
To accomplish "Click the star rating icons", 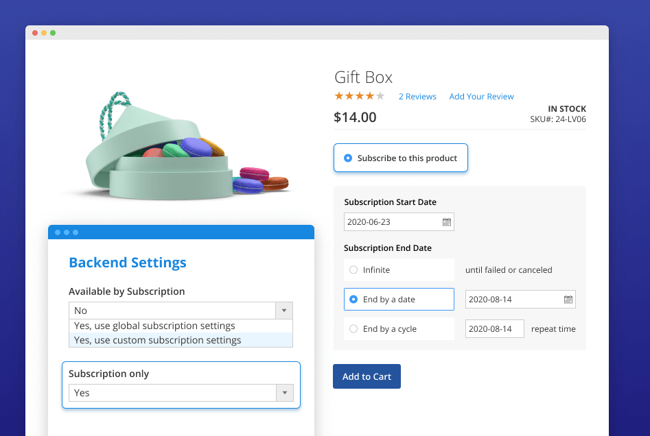I will [x=359, y=97].
